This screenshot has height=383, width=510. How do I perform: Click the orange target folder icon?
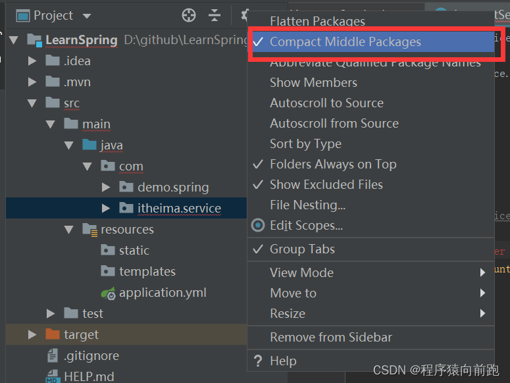(53, 334)
